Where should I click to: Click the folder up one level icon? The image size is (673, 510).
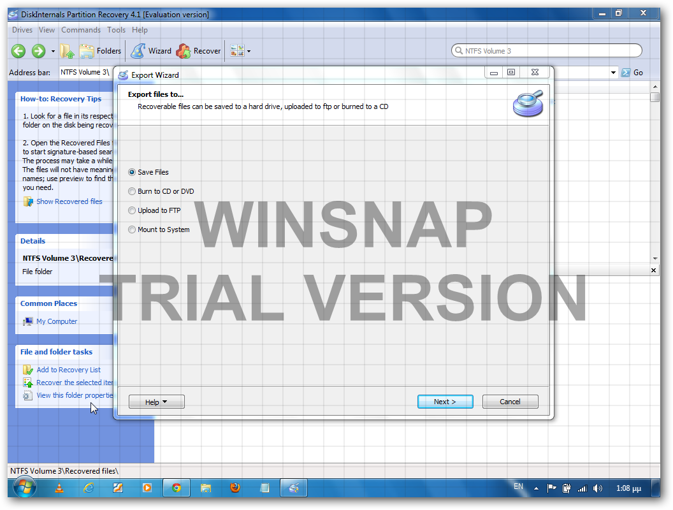[x=67, y=51]
